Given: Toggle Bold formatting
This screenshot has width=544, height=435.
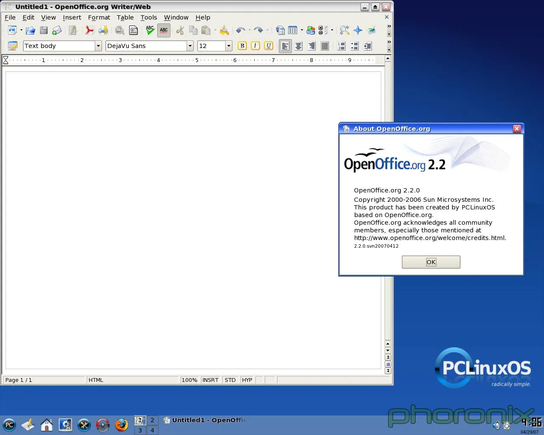Looking at the screenshot, I should pos(242,46).
